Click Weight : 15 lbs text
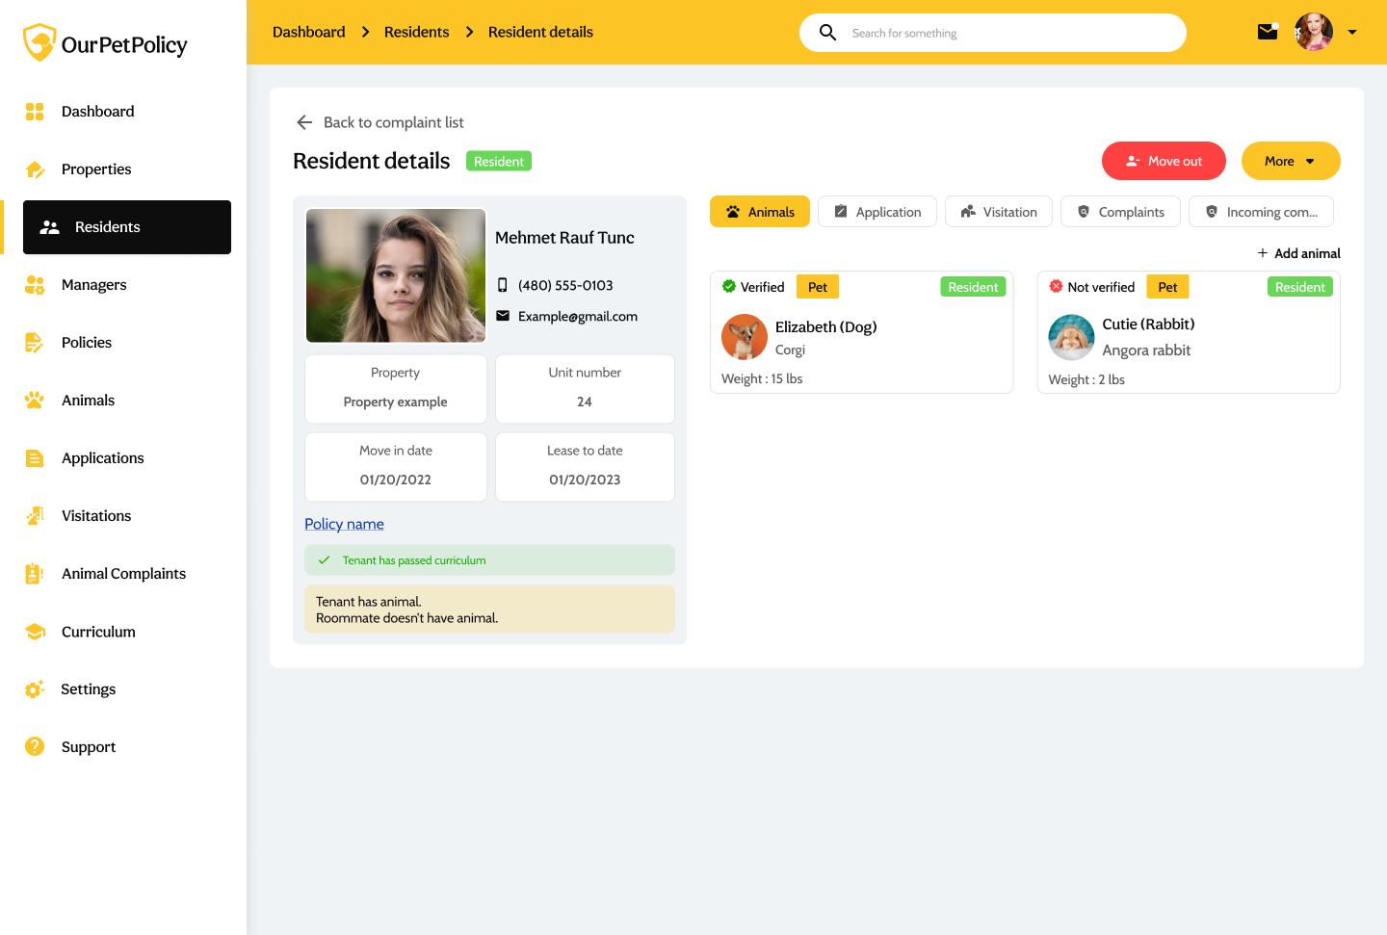The height and width of the screenshot is (935, 1387). click(x=762, y=378)
